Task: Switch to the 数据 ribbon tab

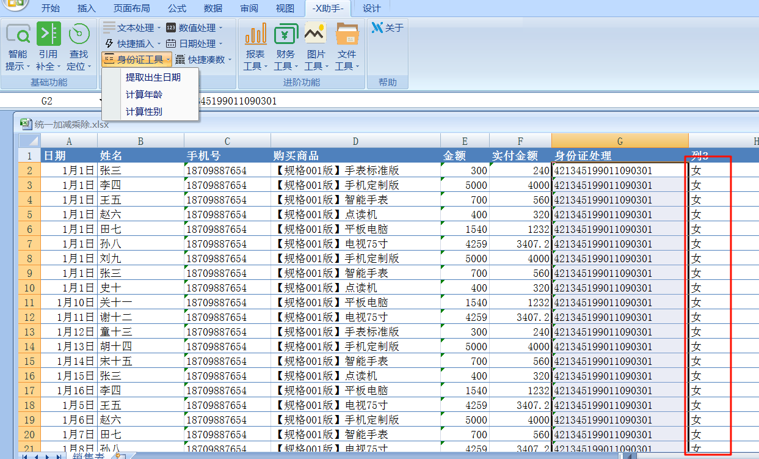Action: 213,8
